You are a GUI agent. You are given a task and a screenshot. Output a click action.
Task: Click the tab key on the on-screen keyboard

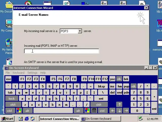[10, 92]
